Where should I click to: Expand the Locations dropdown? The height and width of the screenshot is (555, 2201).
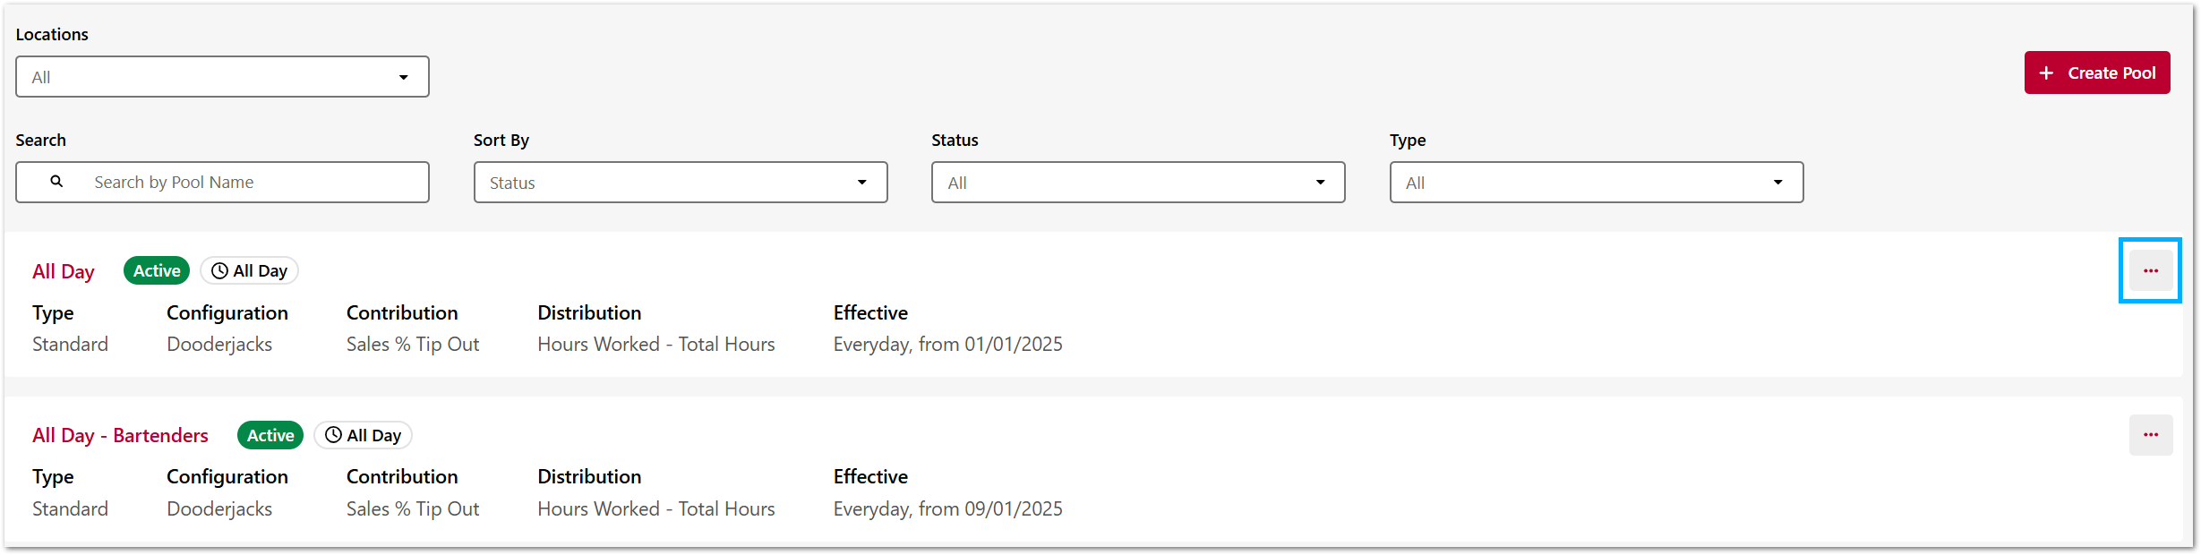[x=222, y=77]
